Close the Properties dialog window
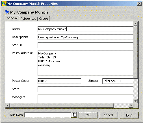The height and width of the screenshot is (123, 143). [x=139, y=4]
